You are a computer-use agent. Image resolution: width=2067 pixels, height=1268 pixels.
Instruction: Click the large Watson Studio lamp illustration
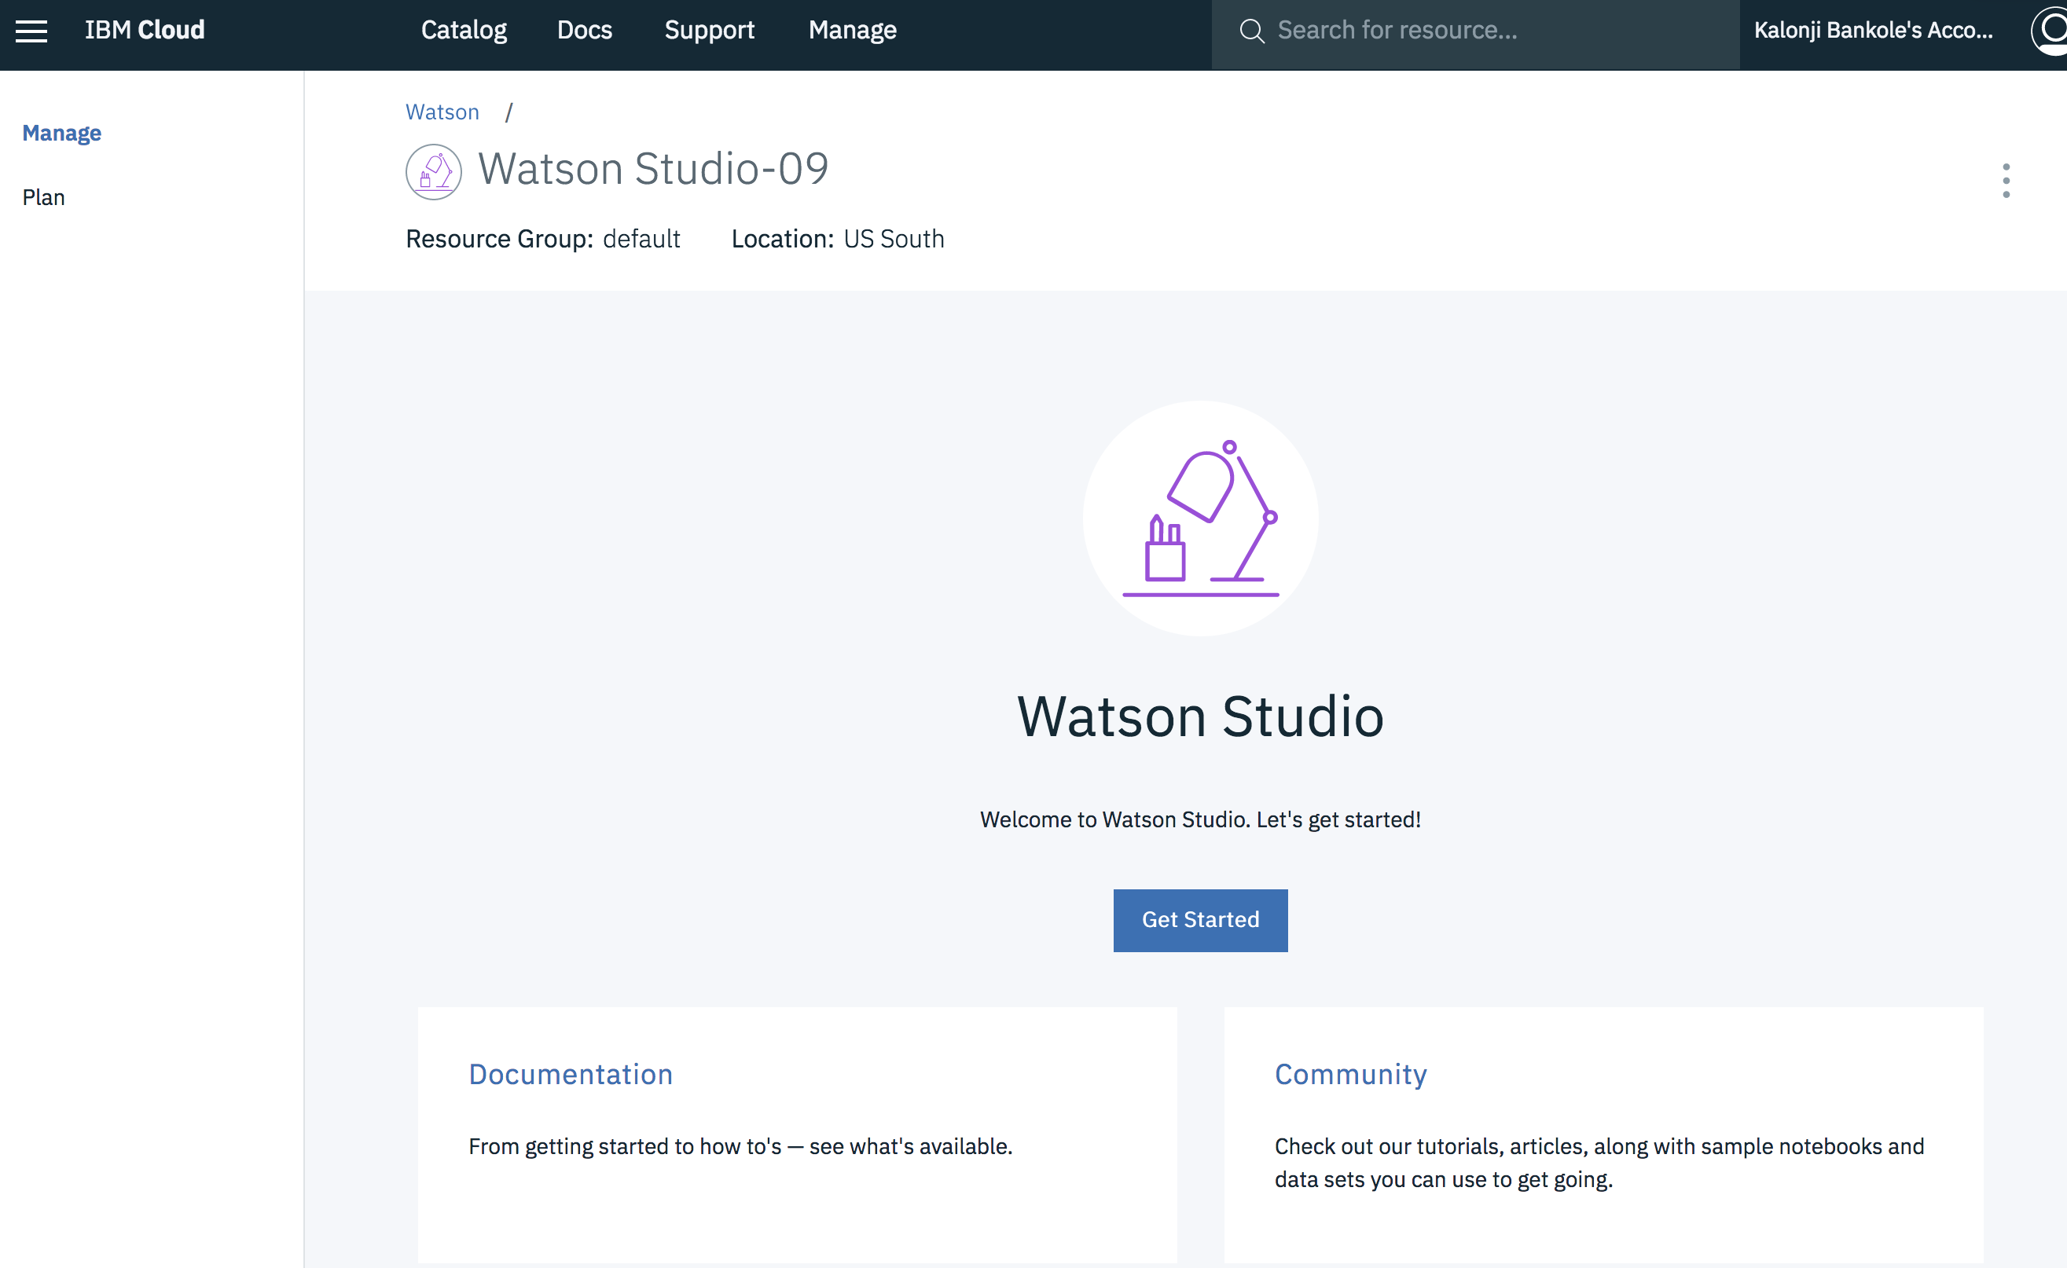(x=1199, y=519)
